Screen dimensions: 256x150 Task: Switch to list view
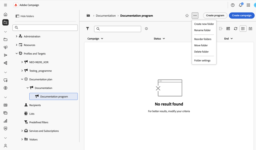243,29
